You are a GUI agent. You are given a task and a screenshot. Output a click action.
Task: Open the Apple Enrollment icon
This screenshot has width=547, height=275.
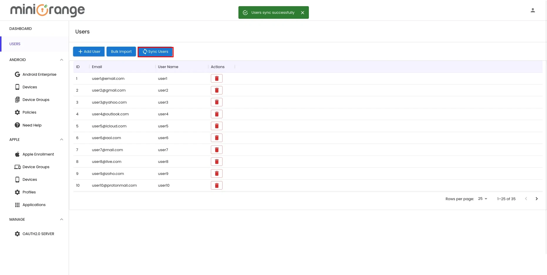coord(17,154)
